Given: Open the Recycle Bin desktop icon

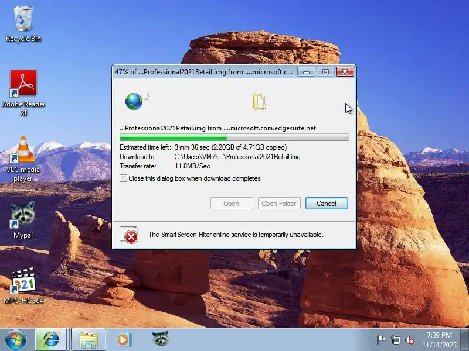Looking at the screenshot, I should (23, 24).
